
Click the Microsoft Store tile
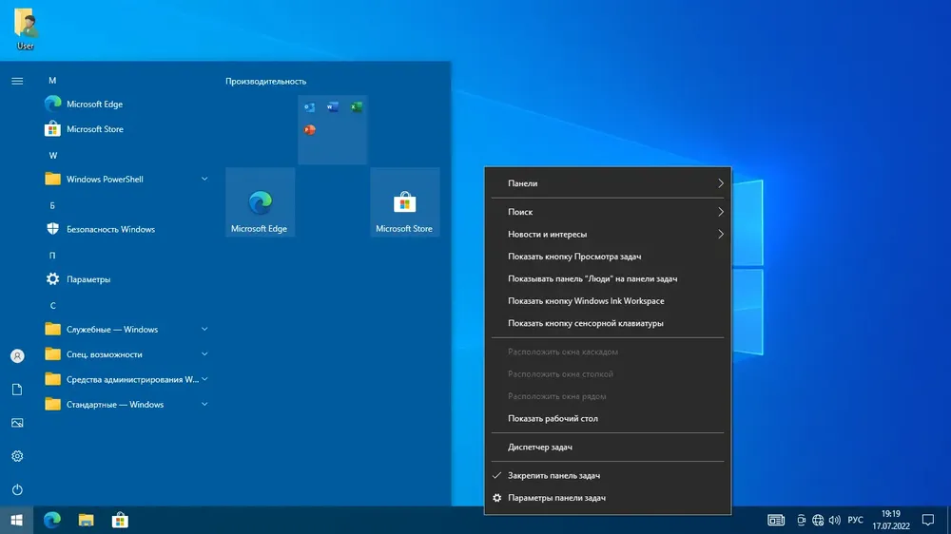point(404,202)
